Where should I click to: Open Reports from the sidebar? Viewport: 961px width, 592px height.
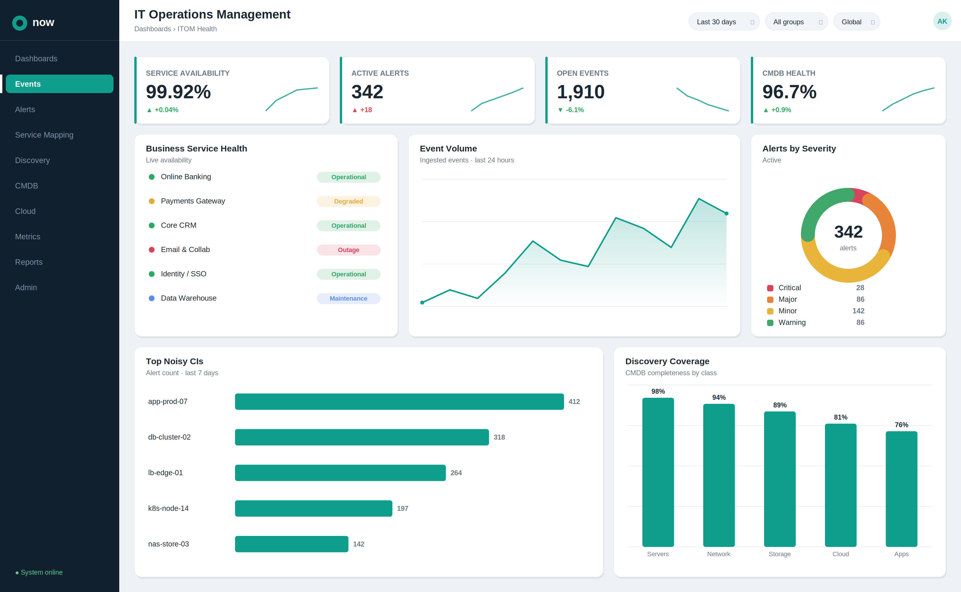pyautogui.click(x=60, y=262)
